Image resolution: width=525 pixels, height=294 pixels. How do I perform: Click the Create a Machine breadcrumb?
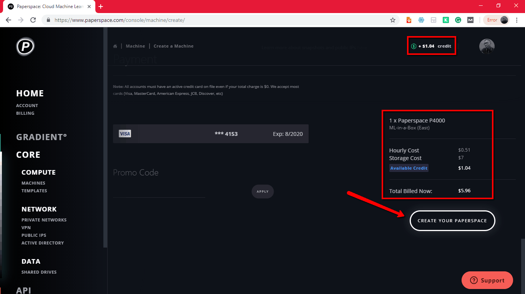173,46
